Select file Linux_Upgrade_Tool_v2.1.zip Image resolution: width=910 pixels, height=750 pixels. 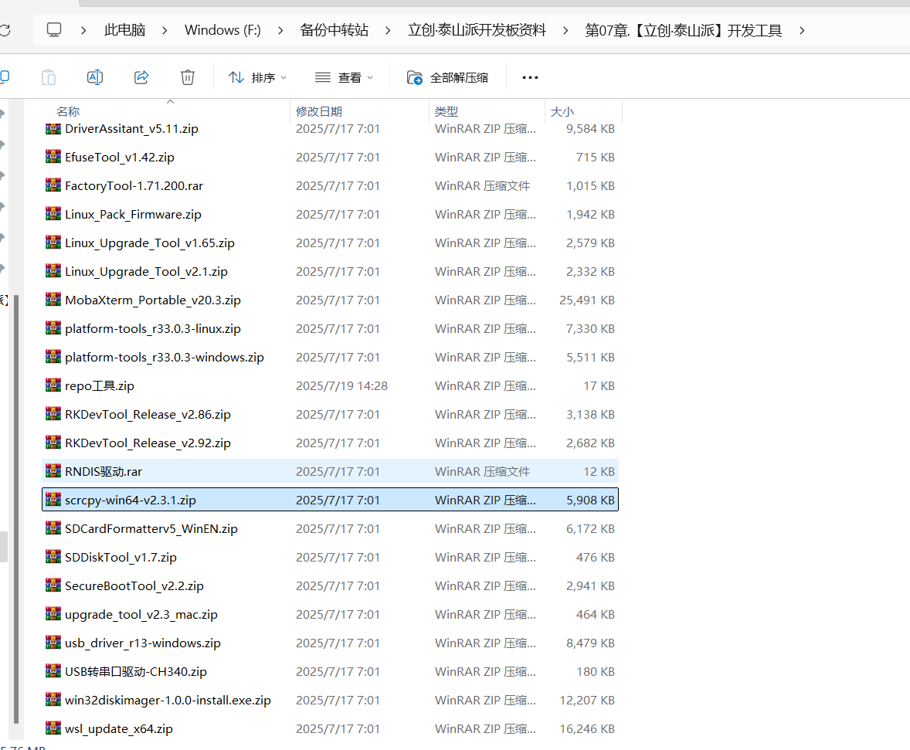tap(330, 272)
